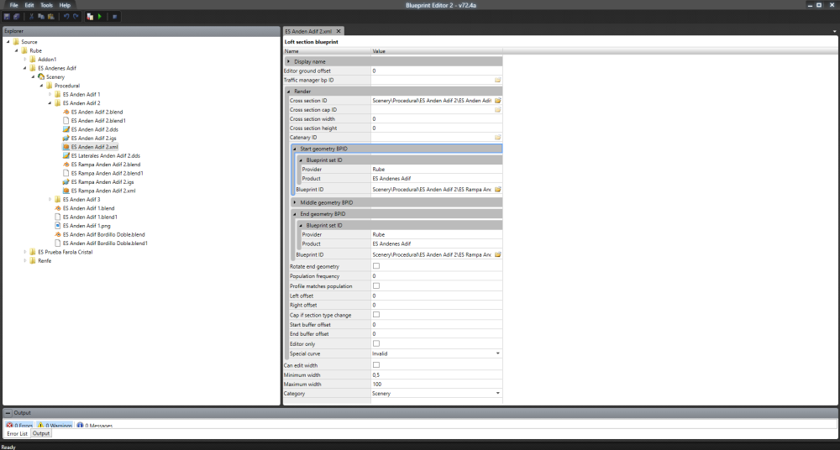Click the Catenary ID browse folder icon
This screenshot has width=840, height=450.
pyautogui.click(x=497, y=137)
